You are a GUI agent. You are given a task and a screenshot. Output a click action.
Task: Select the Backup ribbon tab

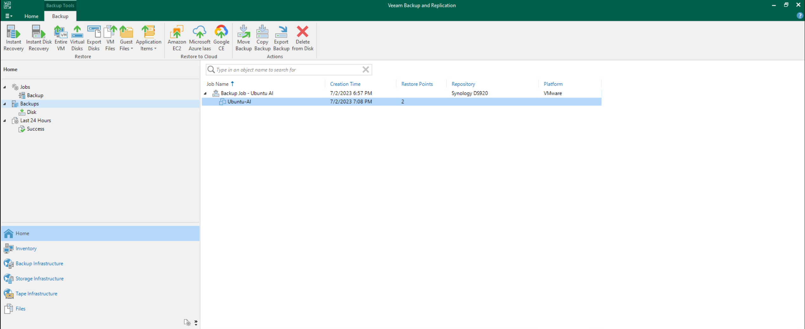click(60, 16)
